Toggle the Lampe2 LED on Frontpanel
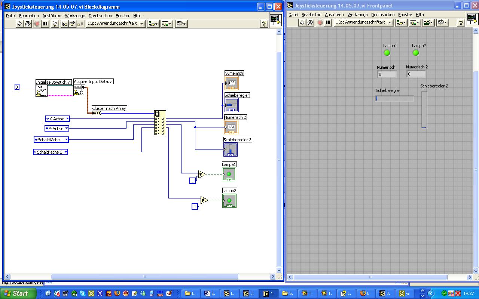 pyautogui.click(x=416, y=53)
